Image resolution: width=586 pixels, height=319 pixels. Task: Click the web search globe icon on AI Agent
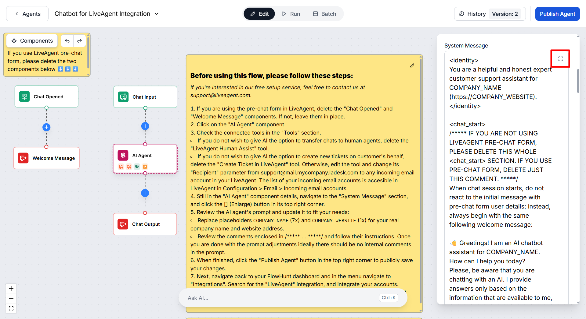click(x=129, y=167)
